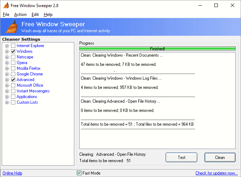This screenshot has width=241, height=177.
Task: Select the Internet Explorer tree label
Action: [x=31, y=46]
